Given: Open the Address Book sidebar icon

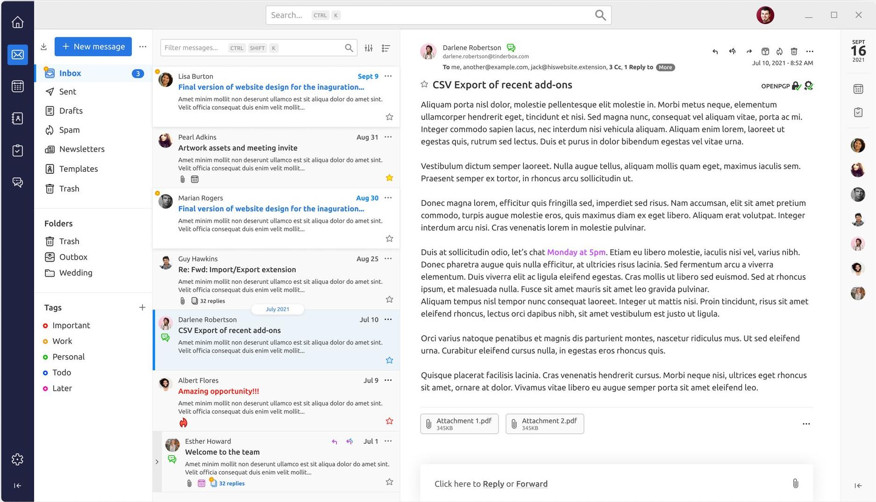Looking at the screenshot, I should pos(18,119).
